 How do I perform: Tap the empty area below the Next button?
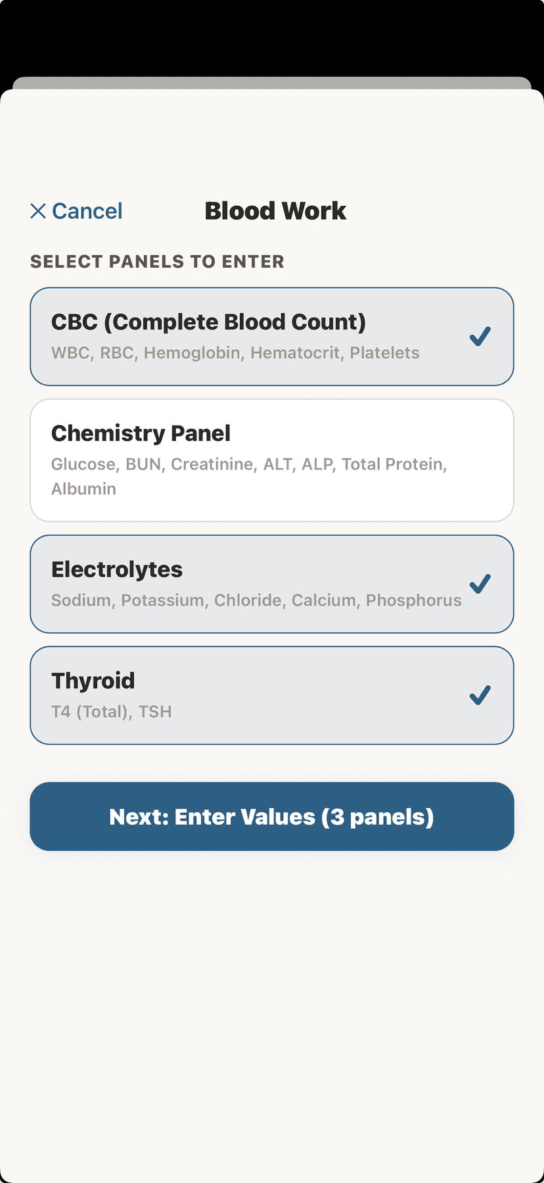(x=272, y=986)
